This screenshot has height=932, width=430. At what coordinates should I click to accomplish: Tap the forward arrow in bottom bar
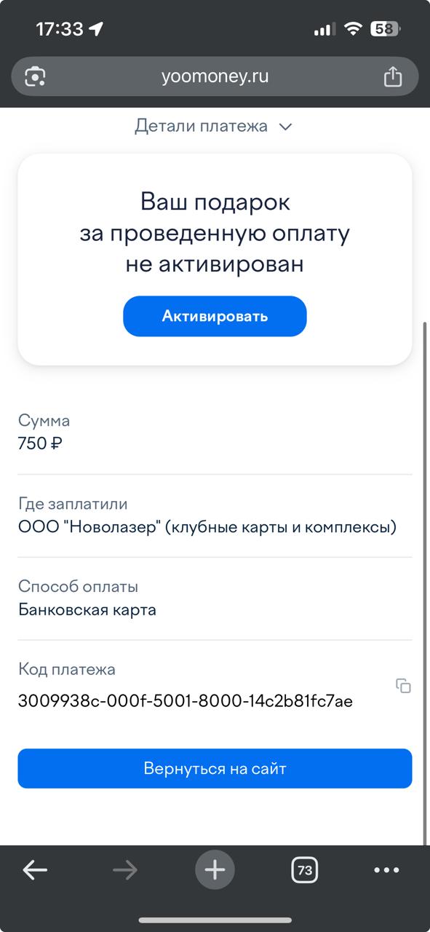click(x=125, y=869)
